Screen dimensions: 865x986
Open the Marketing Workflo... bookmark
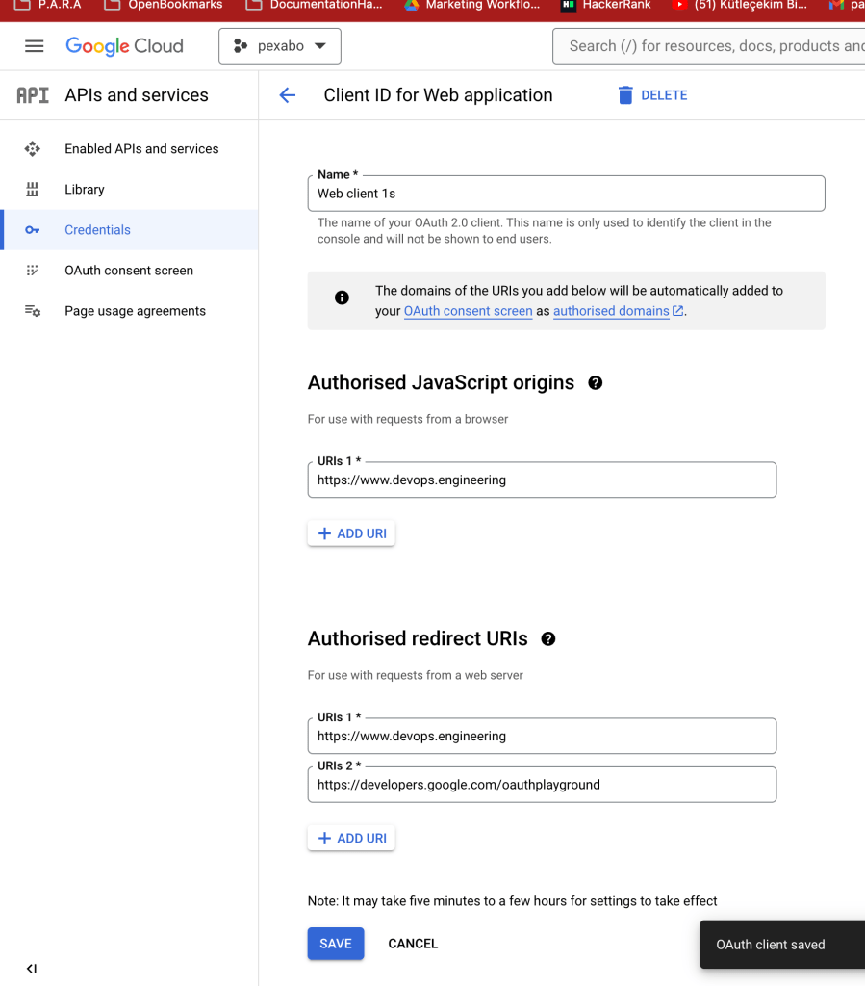point(472,5)
